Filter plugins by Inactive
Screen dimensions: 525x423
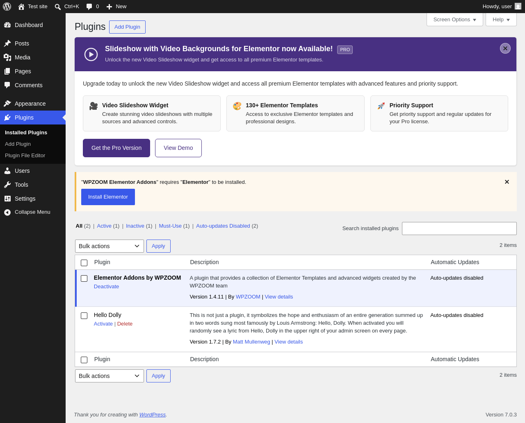click(x=135, y=226)
